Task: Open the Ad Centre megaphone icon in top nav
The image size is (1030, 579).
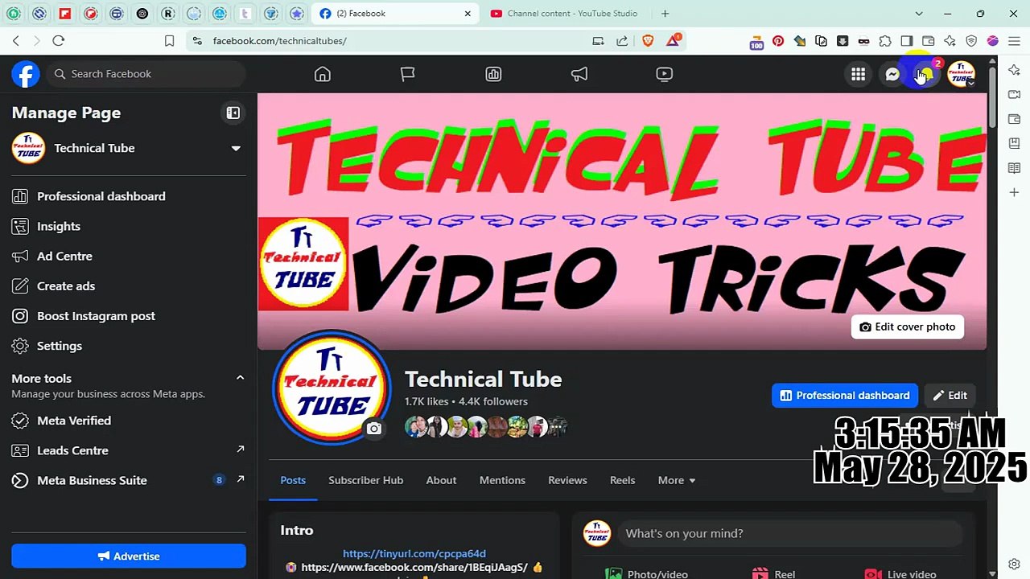Action: (x=579, y=74)
